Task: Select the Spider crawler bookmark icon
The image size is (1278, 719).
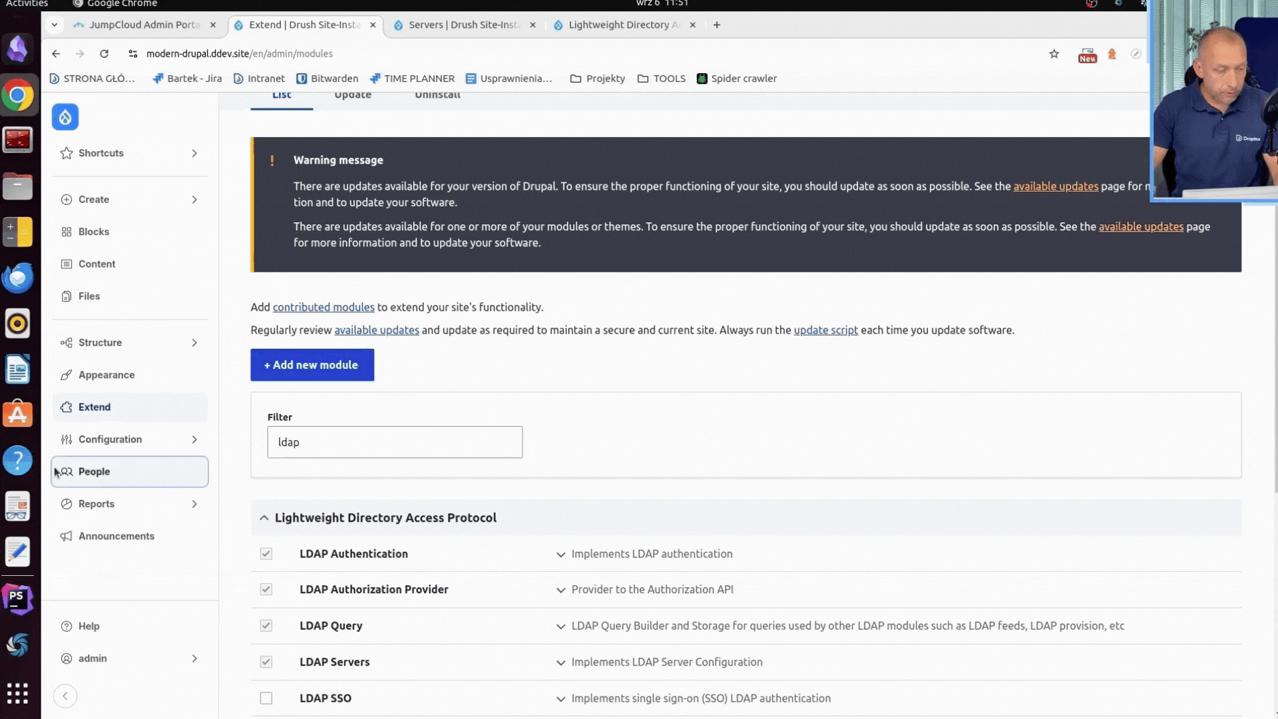Action: coord(702,78)
